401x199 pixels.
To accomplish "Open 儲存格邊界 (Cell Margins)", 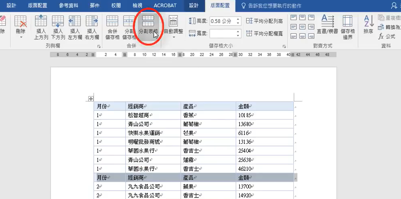I will click(x=348, y=28).
